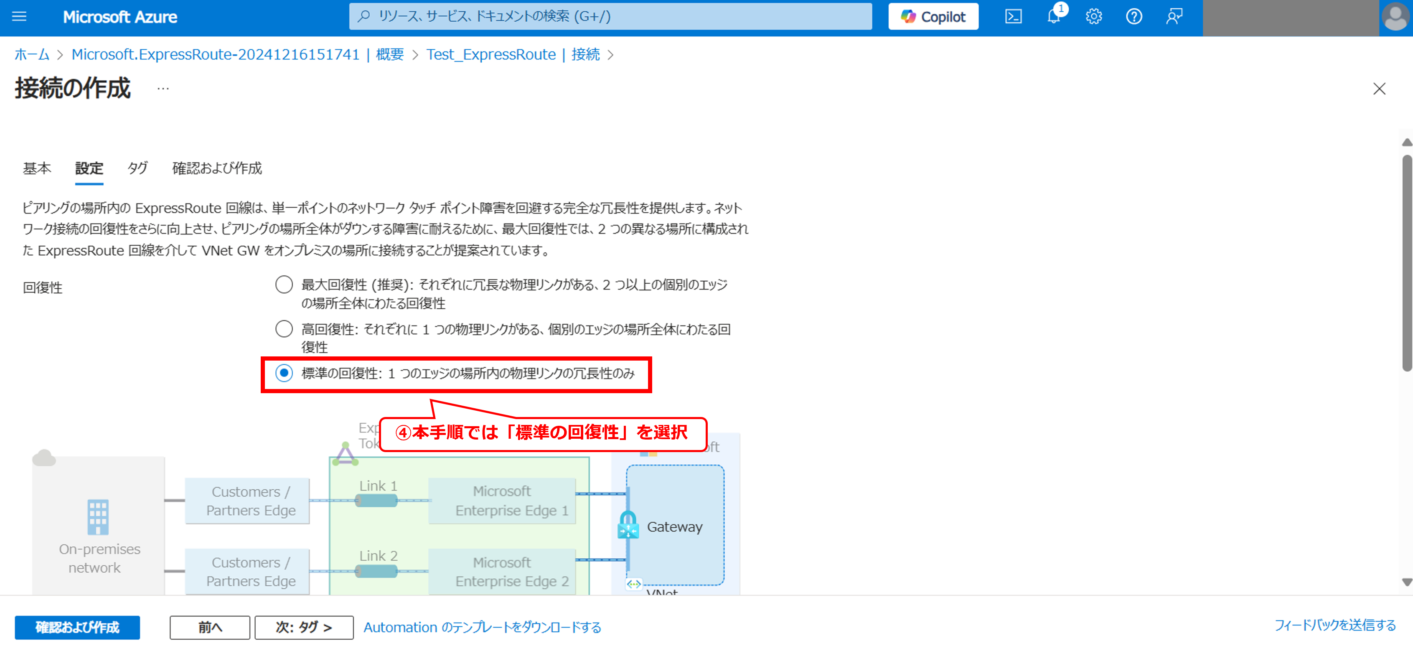
Task: Switch to the 確認および作成 tab
Action: pyautogui.click(x=217, y=168)
